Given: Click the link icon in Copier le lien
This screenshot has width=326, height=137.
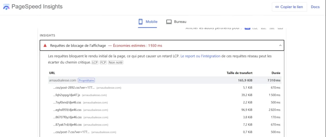Looking at the screenshot, I should pos(277,7).
